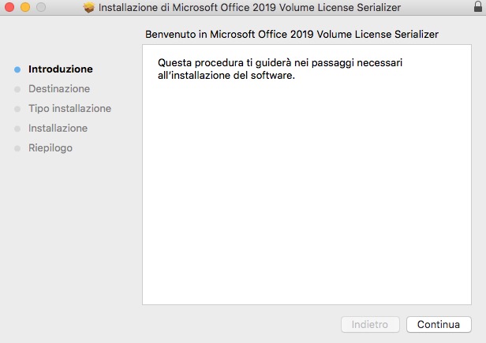Viewport: 486px width, 343px height.
Task: Select the Destinazione step in the sidebar
Action: (x=59, y=89)
